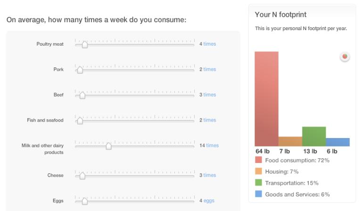Click the Fish and seafood slider handle

pyautogui.click(x=80, y=121)
